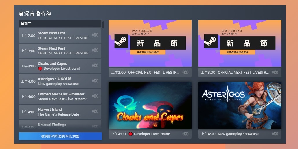The height and width of the screenshot is (149, 298).
Task: Select the 星期二 day header
Action: coord(60,24)
